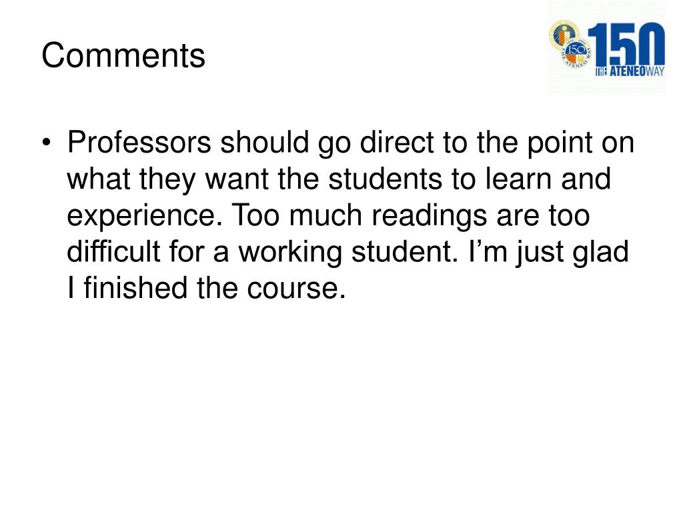Screen dimensions: 683x512
Task: Click the THE ATENEO WAY logo text
Action: point(630,72)
